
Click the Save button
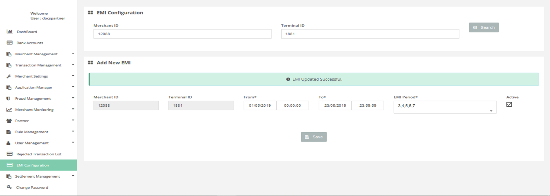314,137
